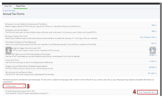Open W-2, Copies A & D link

(147, 37)
